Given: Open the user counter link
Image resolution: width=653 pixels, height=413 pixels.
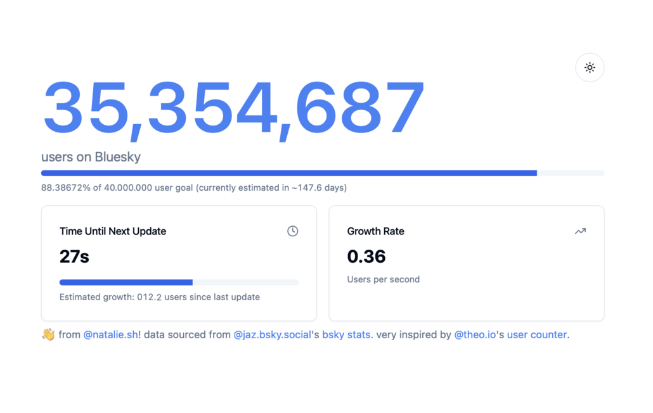Looking at the screenshot, I should click(537, 335).
